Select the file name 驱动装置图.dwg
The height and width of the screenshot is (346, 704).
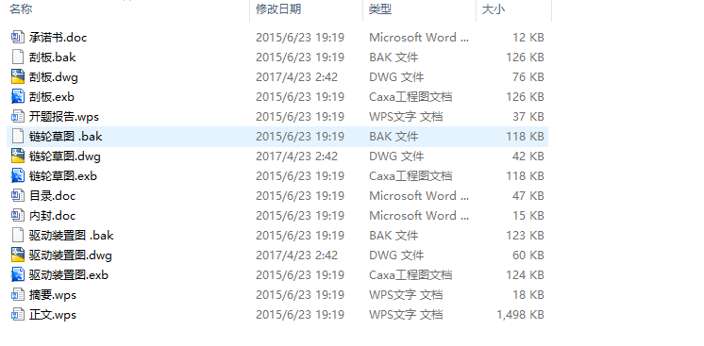coord(71,255)
